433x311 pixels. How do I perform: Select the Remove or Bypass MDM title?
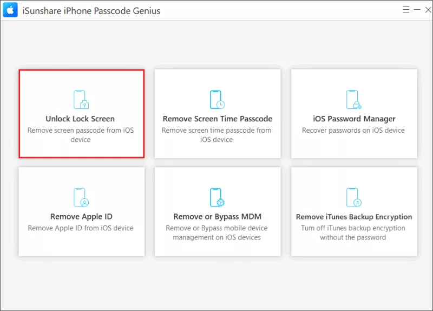[x=218, y=217]
